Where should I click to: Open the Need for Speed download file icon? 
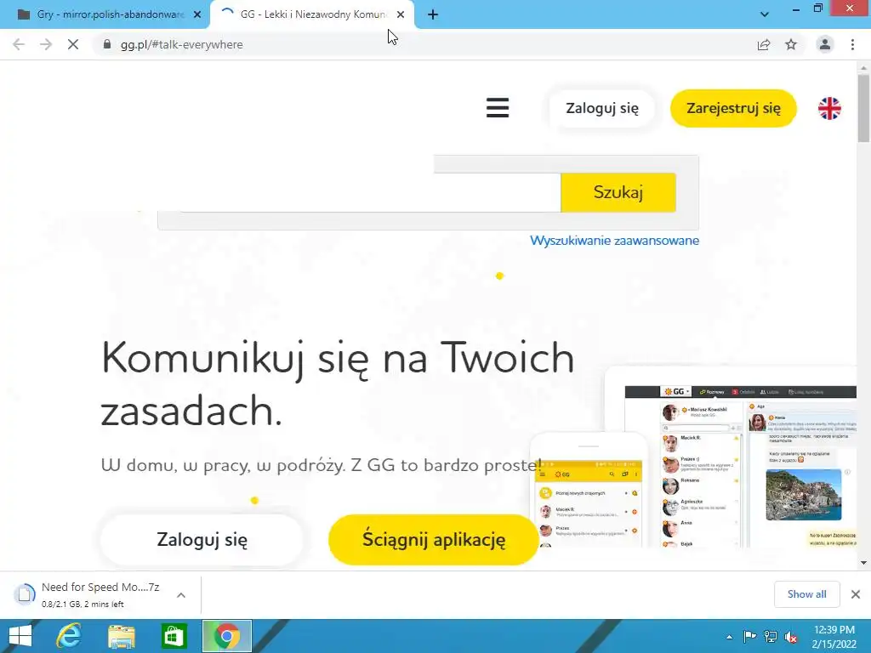pos(25,594)
